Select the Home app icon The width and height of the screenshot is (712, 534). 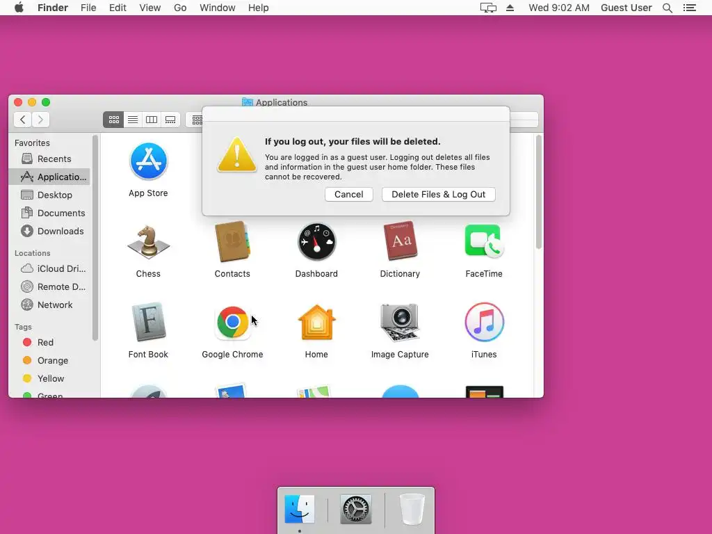(316, 323)
